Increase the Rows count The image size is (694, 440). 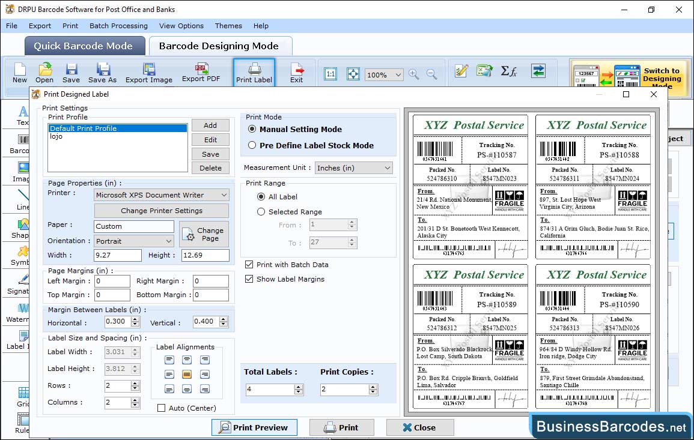[135, 383]
